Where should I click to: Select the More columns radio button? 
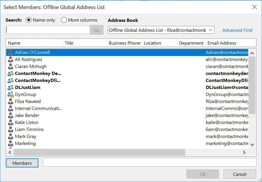coord(64,20)
